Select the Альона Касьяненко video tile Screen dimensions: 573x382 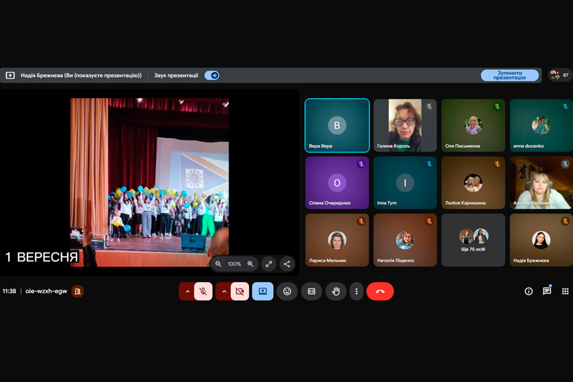[541, 183]
